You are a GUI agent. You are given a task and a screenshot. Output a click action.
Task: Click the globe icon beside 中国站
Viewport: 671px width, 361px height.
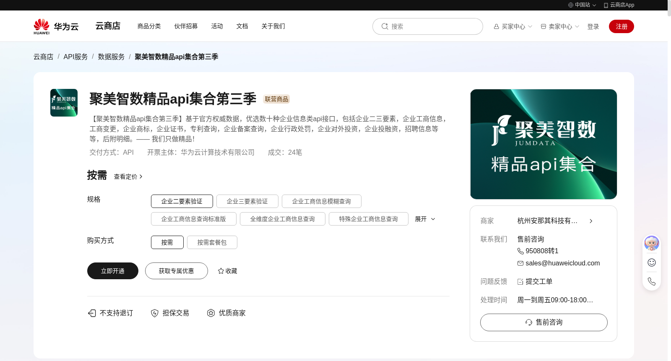pyautogui.click(x=571, y=5)
